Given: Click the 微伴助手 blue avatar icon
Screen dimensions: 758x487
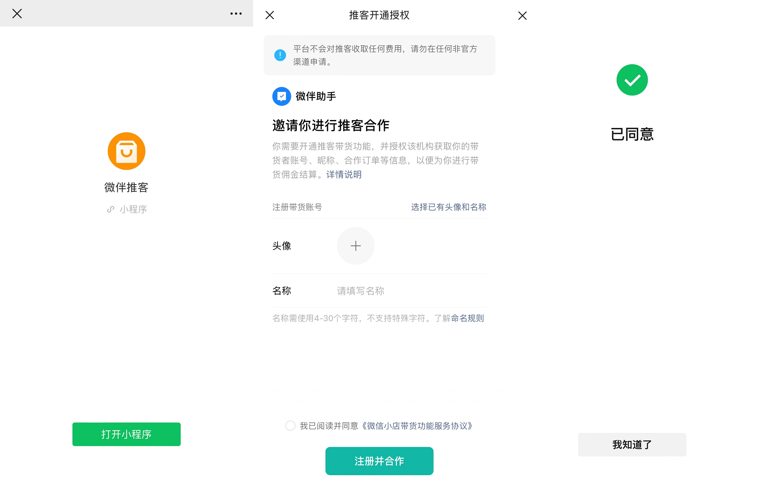Looking at the screenshot, I should (282, 96).
